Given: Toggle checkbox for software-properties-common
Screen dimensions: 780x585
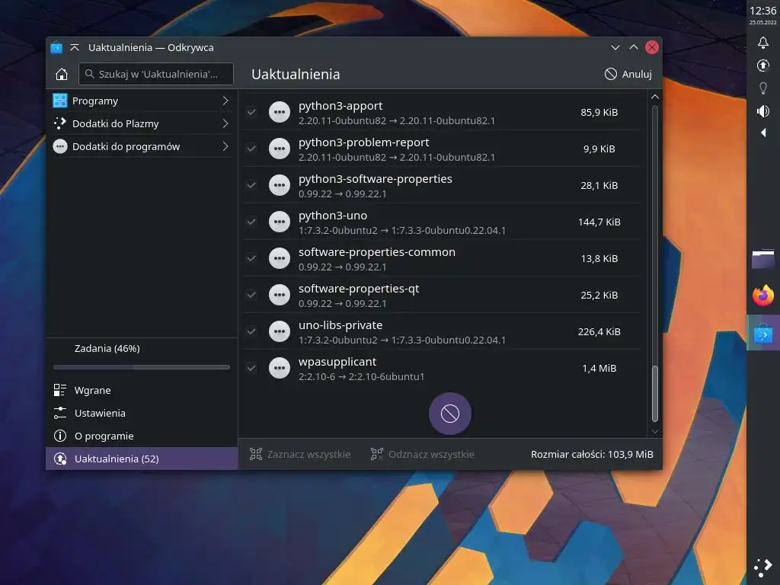Looking at the screenshot, I should point(251,258).
